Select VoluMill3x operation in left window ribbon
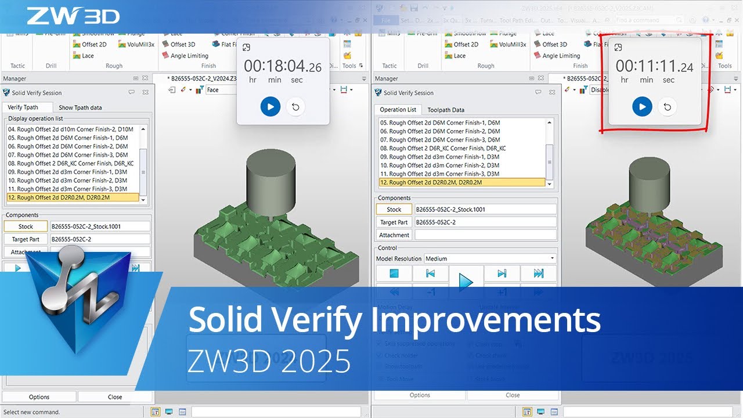Image resolution: width=743 pixels, height=418 pixels. pos(136,44)
